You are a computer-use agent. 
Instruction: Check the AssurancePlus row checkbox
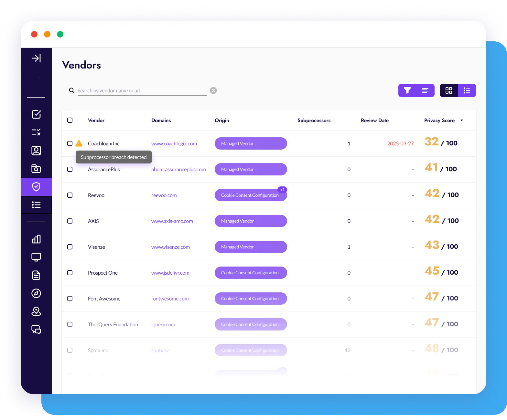tap(70, 169)
